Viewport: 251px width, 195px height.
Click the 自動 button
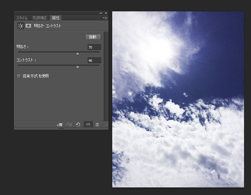[x=93, y=37]
